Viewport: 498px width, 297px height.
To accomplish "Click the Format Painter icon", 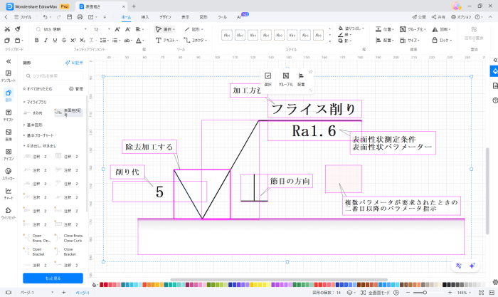I will pyautogui.click(x=18, y=29).
